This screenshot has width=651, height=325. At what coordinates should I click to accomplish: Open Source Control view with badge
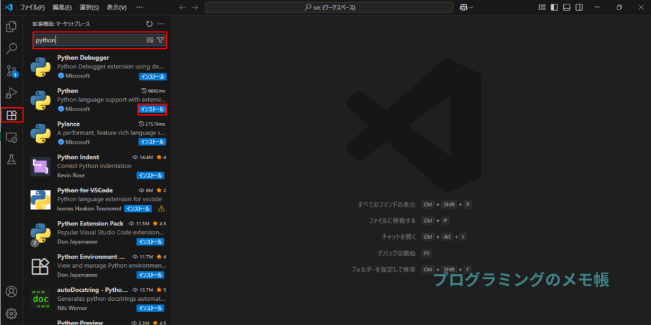point(11,71)
